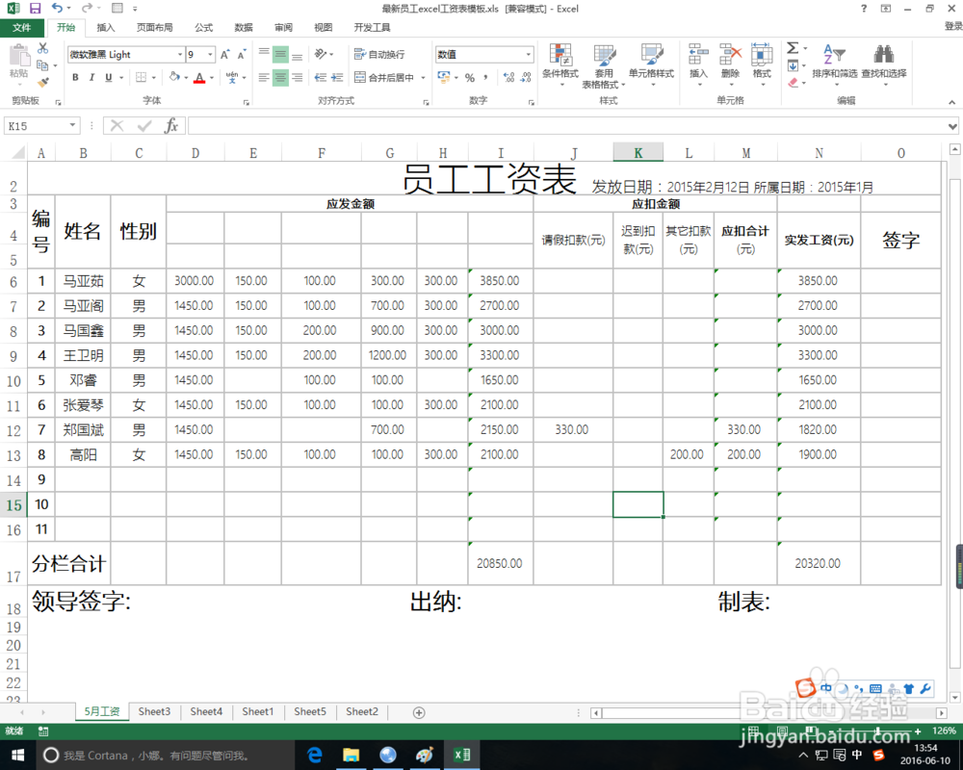The width and height of the screenshot is (963, 770).
Task: Click the increase decimal places icon
Action: tap(508, 77)
